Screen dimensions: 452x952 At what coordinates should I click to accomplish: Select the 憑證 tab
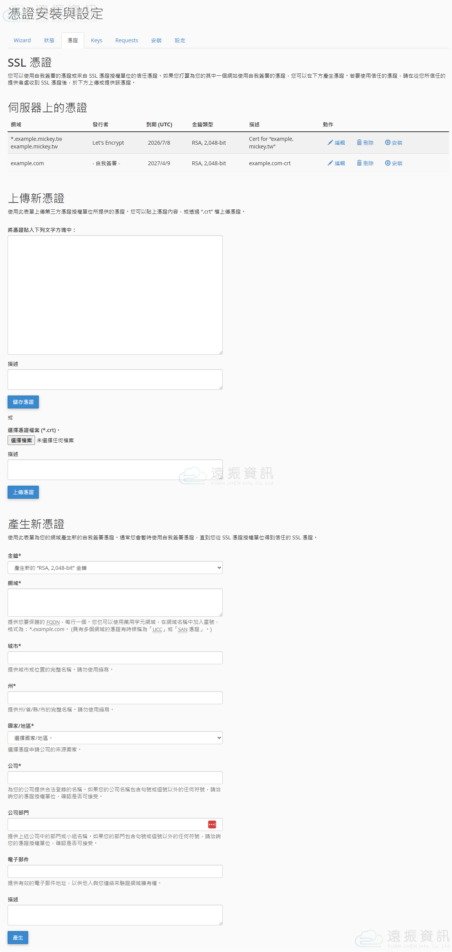point(73,40)
